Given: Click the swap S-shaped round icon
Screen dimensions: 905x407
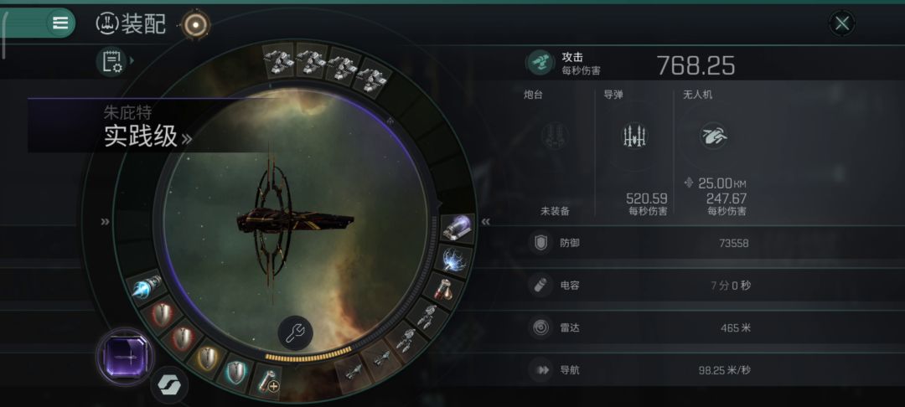Looking at the screenshot, I should tap(169, 384).
